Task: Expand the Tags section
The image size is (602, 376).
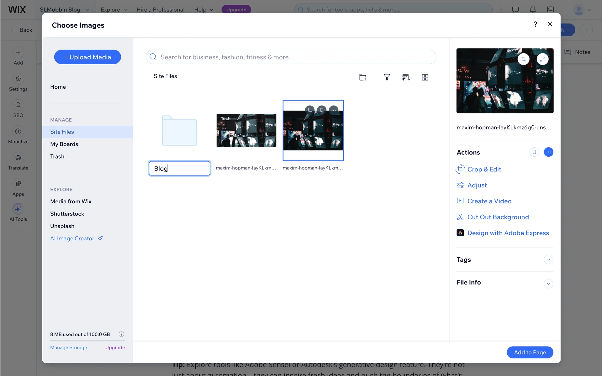Action: pos(548,259)
